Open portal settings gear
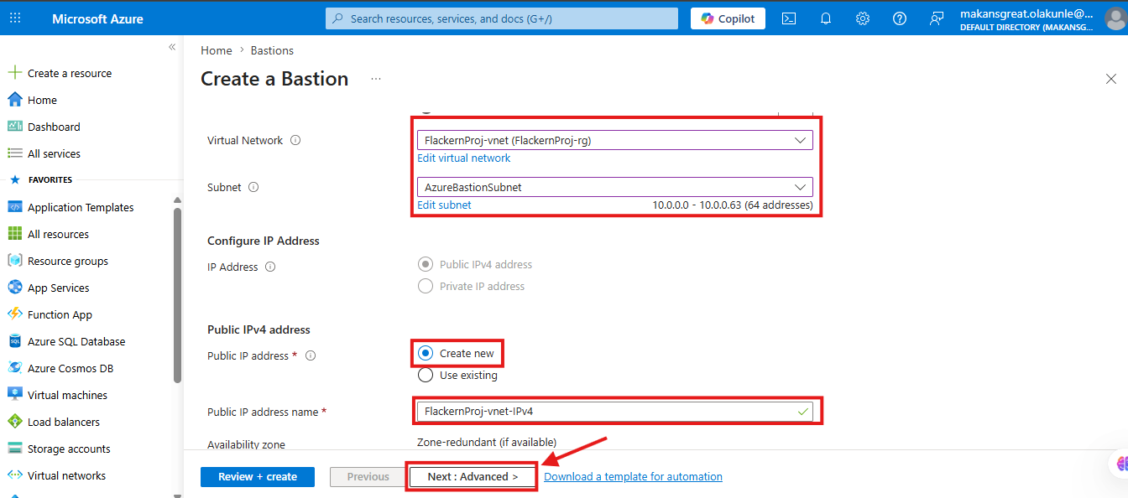This screenshot has height=498, width=1128. pyautogui.click(x=863, y=18)
